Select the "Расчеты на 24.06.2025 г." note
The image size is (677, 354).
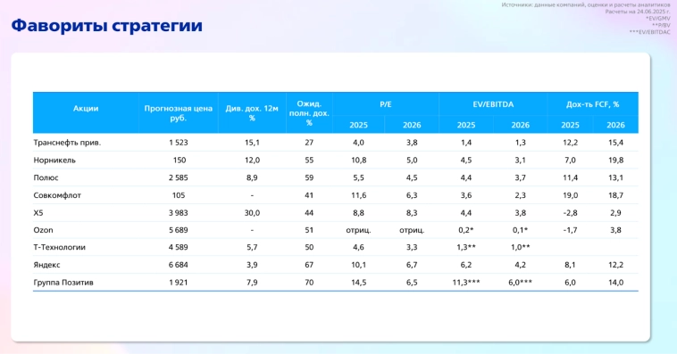pos(638,12)
